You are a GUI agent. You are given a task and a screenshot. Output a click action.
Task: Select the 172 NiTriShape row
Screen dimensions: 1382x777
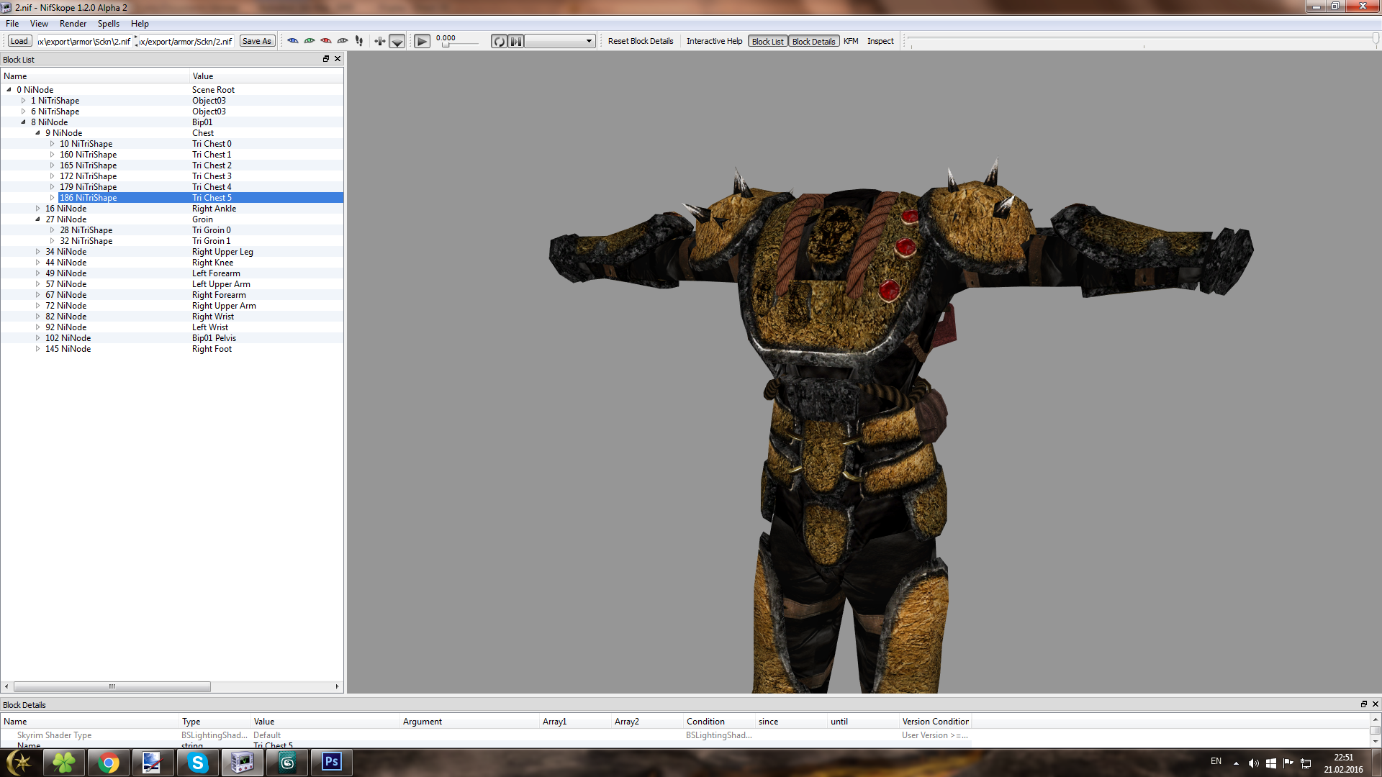pos(172,176)
